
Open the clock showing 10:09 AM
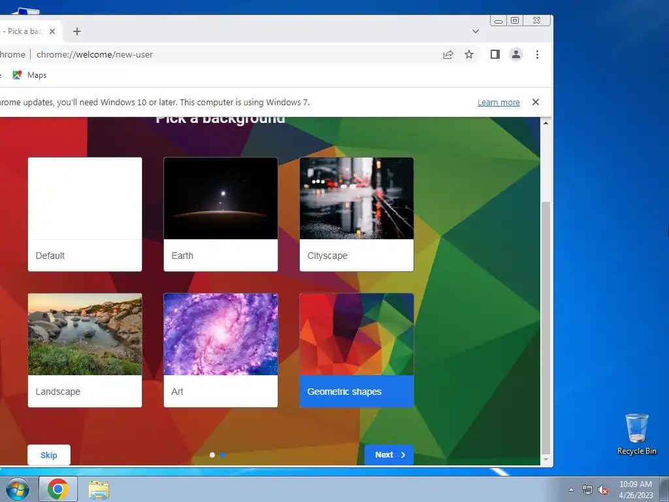636,490
